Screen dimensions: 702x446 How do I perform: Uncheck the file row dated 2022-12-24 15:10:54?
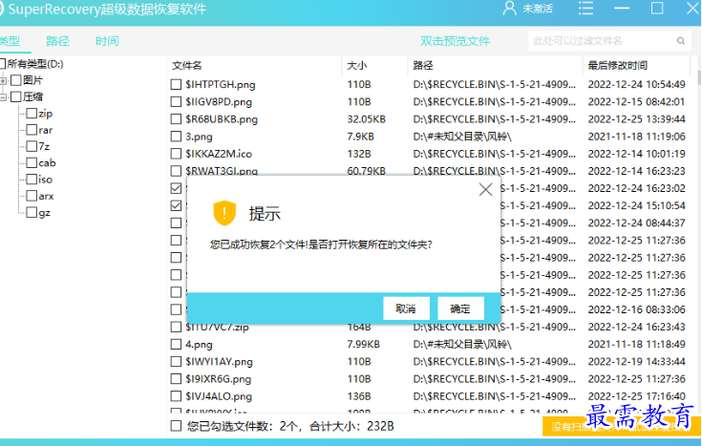point(176,205)
